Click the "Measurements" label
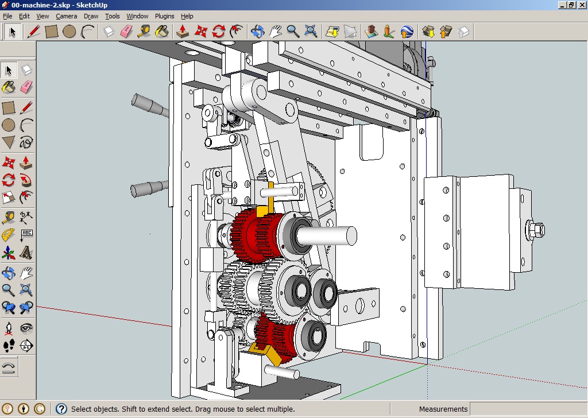The width and height of the screenshot is (588, 418). 443,409
